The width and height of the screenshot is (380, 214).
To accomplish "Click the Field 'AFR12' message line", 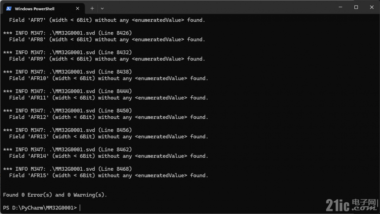I will pyautogui.click(x=109, y=117).
